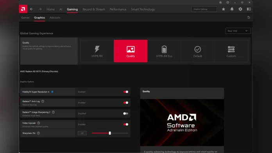Click the AMD Radeon RX 9070 label
The width and height of the screenshot is (272, 153).
point(39,71)
